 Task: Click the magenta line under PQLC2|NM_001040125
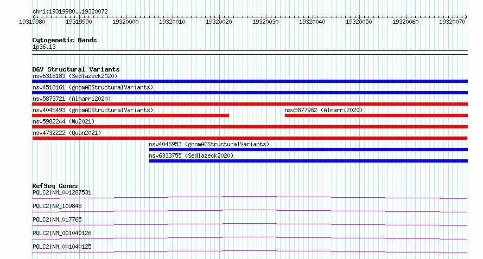pyautogui.click(x=250, y=251)
